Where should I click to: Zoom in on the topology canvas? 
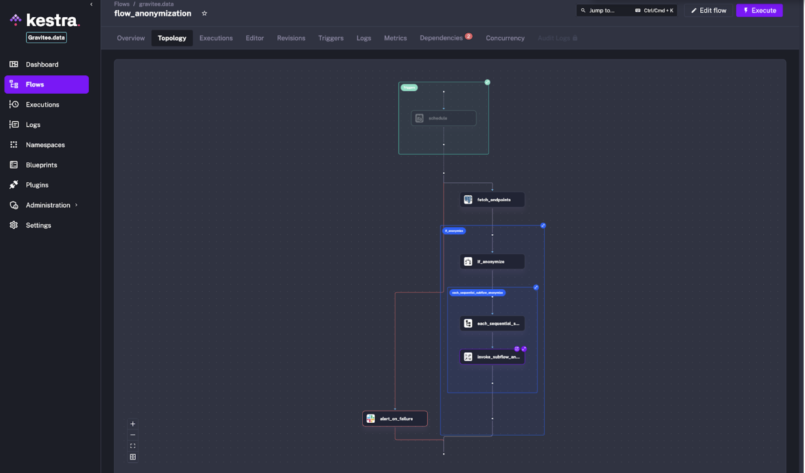tap(133, 424)
